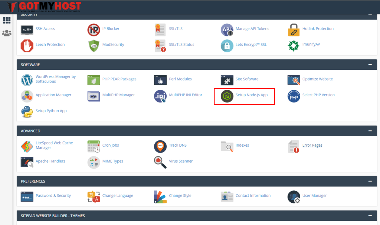Open the Virus Scanner icon

point(160,162)
